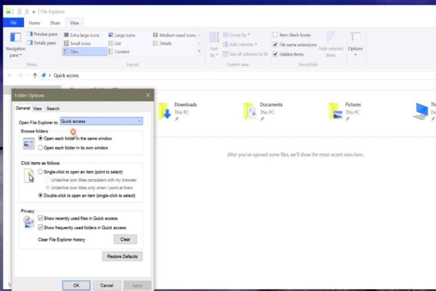Close the Folder Options dialog
The height and width of the screenshot is (291, 436).
tap(148, 95)
